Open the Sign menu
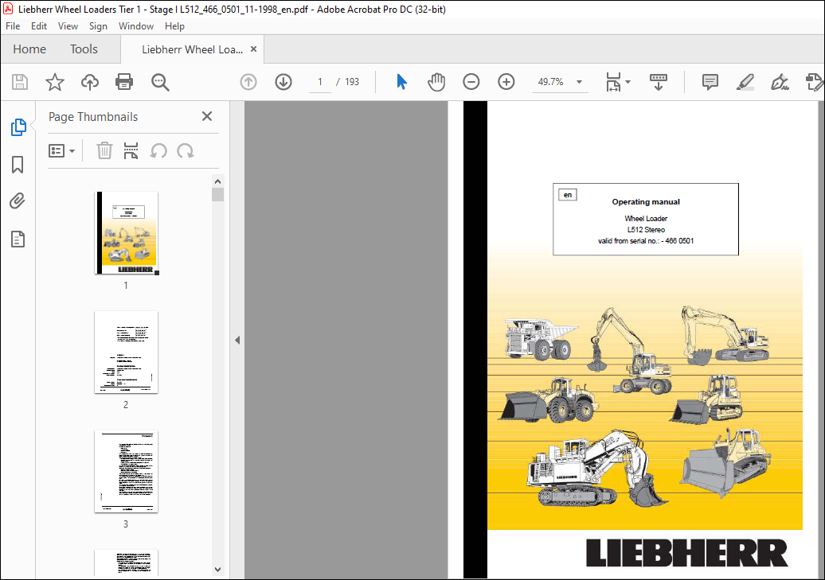 pyautogui.click(x=98, y=25)
